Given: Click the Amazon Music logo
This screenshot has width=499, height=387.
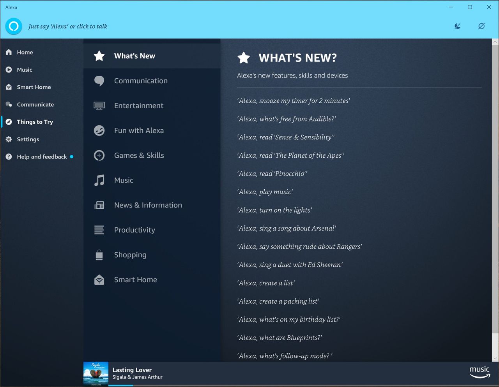Looking at the screenshot, I should (480, 372).
